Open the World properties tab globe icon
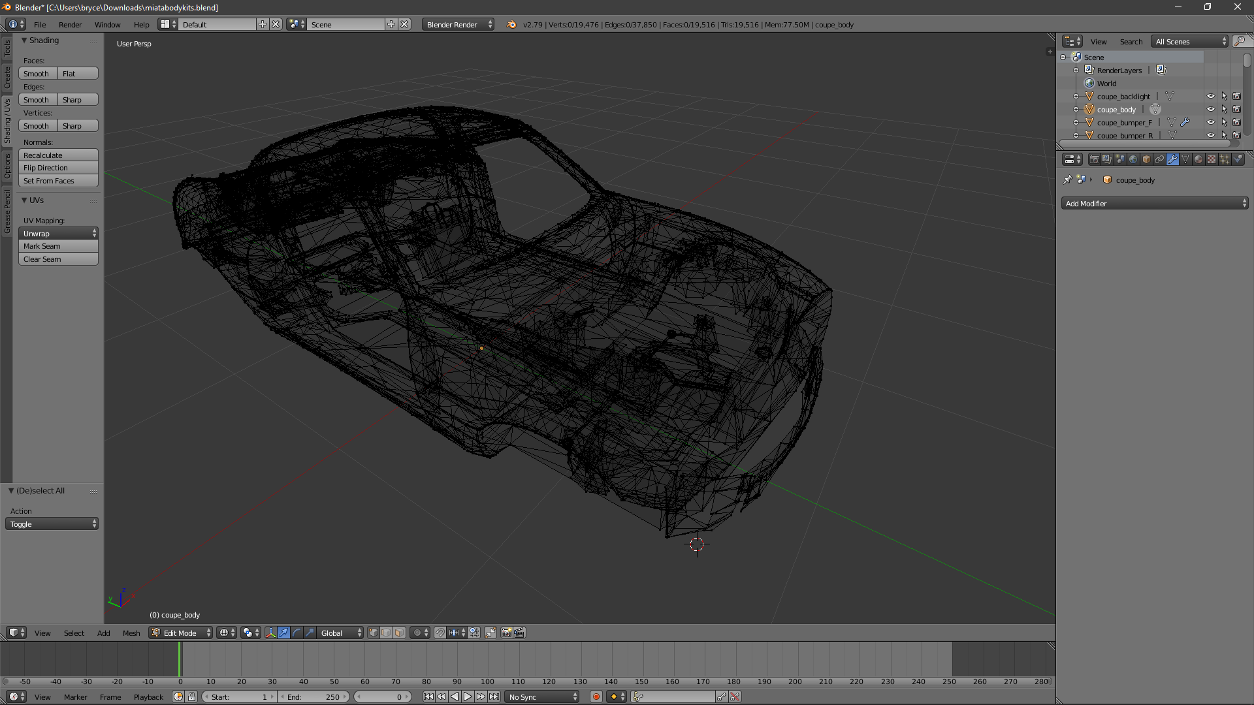 coord(1133,159)
